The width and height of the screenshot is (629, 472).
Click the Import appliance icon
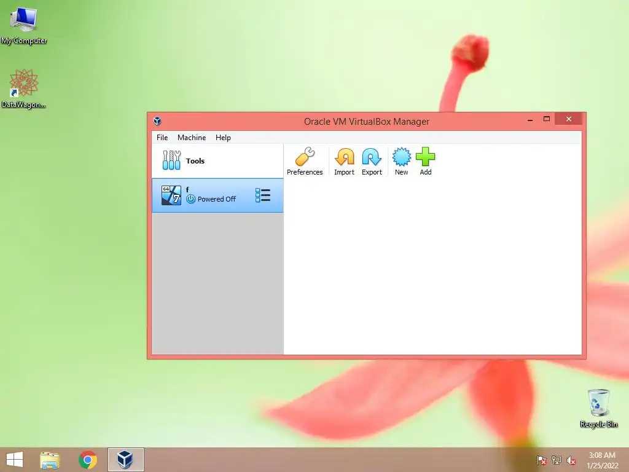point(344,162)
